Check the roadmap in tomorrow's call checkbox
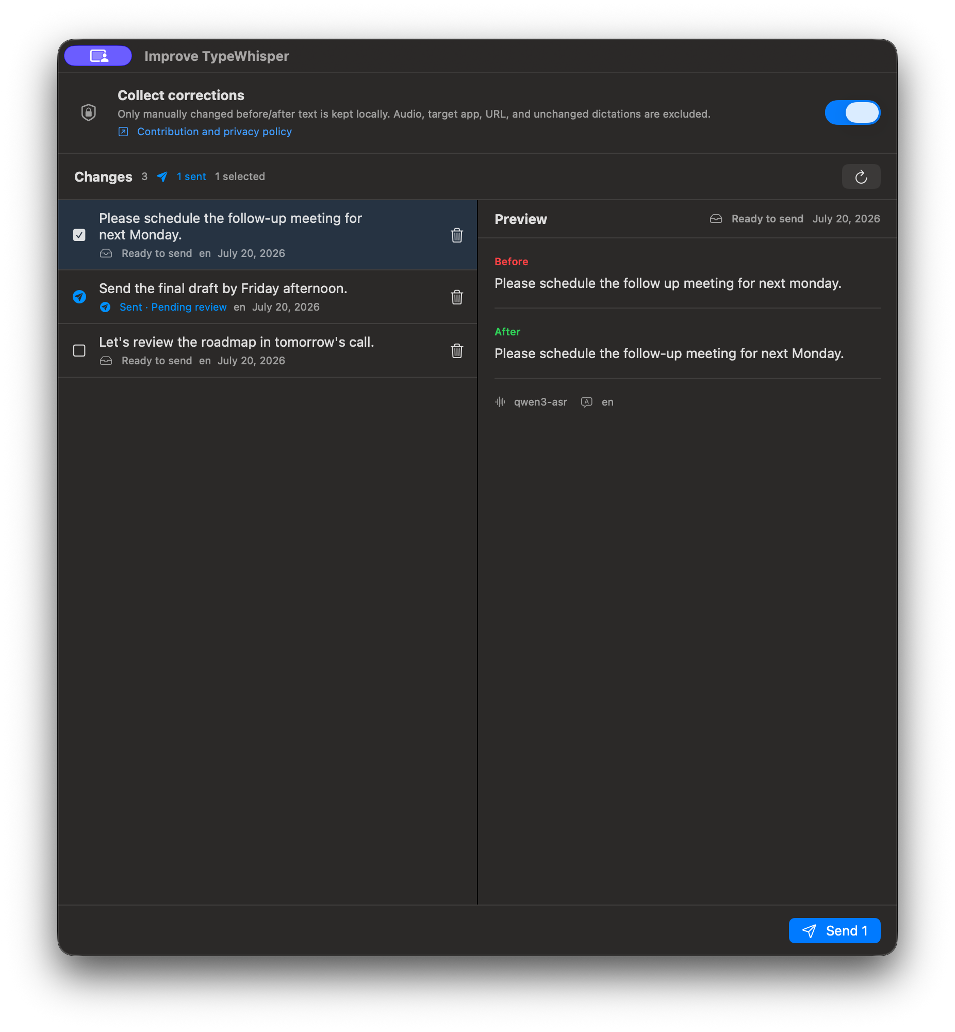 pyautogui.click(x=79, y=351)
